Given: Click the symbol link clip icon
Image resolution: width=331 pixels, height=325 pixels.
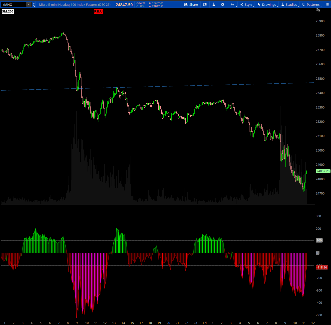Looking at the screenshot, I should tap(34, 4).
